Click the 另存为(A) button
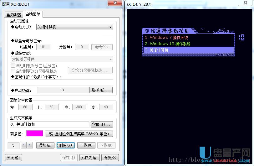The image size is (254, 166). click(89, 158)
